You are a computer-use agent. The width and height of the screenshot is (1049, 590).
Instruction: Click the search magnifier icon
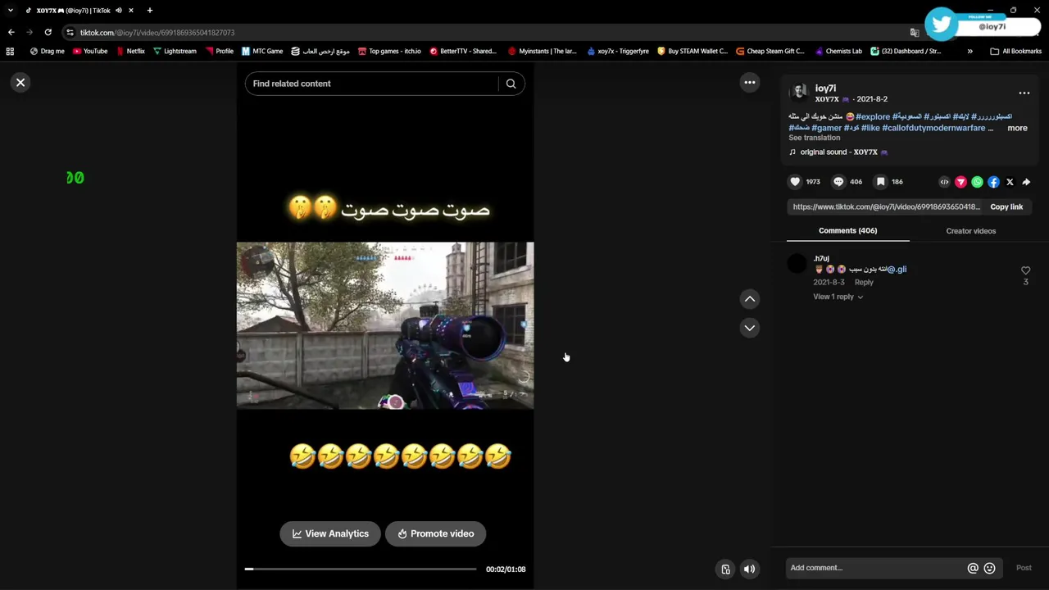click(511, 84)
